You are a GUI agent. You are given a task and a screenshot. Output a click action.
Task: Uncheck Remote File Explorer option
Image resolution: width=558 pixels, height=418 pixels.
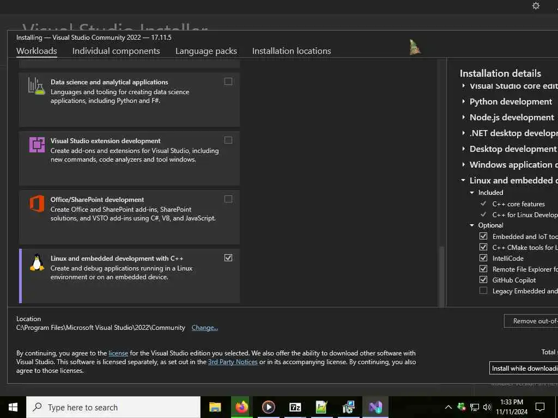tap(483, 269)
